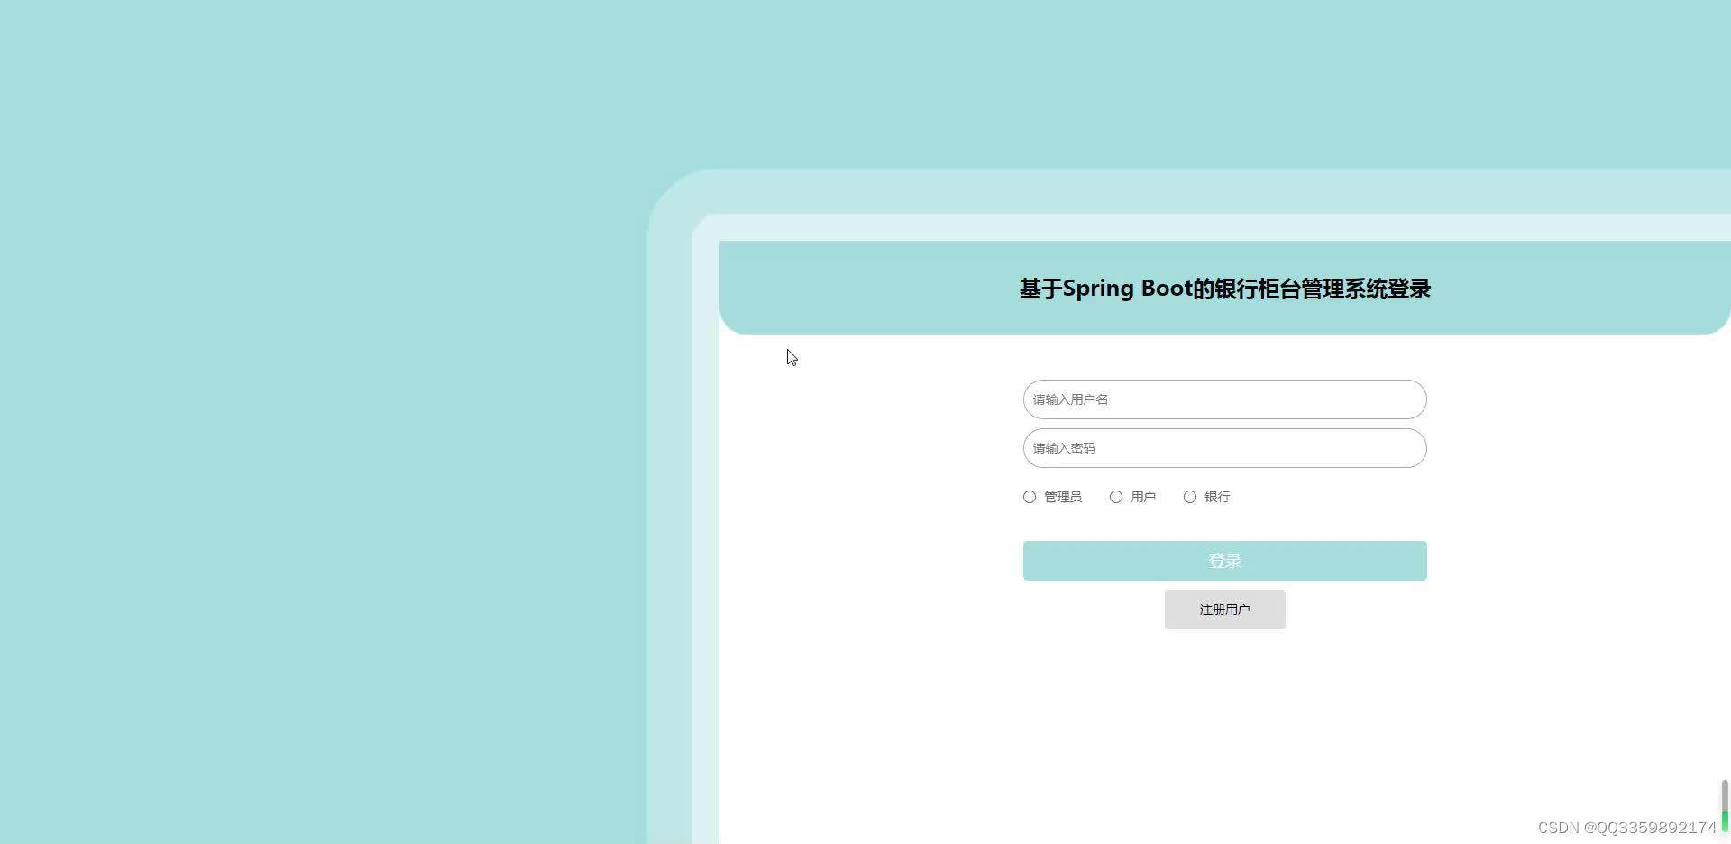Click the username input field
The image size is (1731, 844).
tap(1224, 399)
